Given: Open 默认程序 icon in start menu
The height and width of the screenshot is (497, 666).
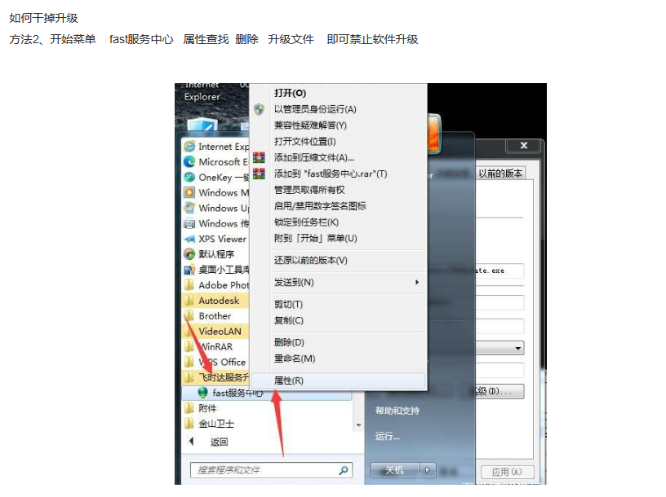Looking at the screenshot, I should [x=189, y=254].
